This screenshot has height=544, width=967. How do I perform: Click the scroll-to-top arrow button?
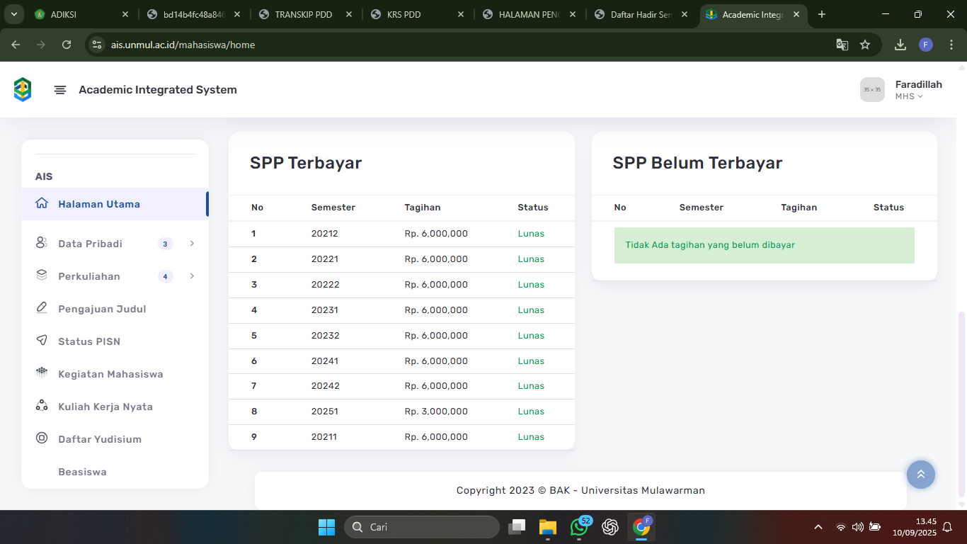point(920,475)
